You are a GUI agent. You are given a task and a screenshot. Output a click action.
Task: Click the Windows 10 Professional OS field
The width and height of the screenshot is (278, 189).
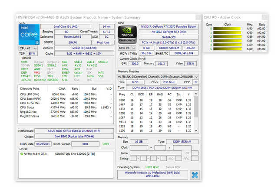(152, 174)
